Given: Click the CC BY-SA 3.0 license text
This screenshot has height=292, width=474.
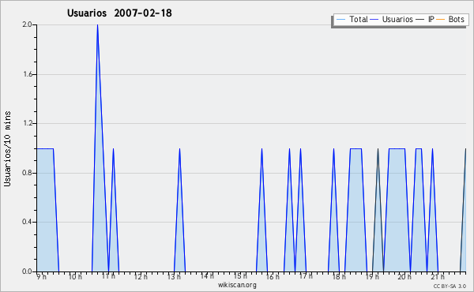Looking at the screenshot, I should (450, 286).
